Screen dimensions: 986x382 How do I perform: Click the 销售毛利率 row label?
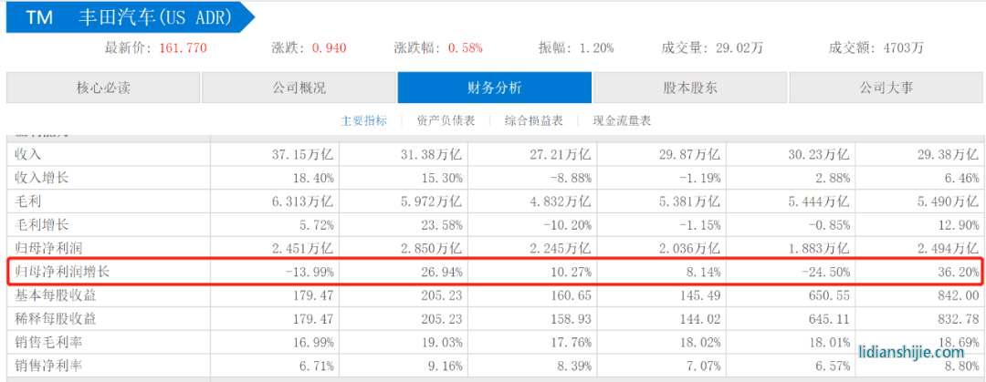[x=48, y=342]
